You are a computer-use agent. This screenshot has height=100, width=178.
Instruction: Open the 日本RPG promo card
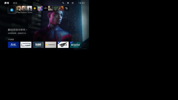coord(26,45)
